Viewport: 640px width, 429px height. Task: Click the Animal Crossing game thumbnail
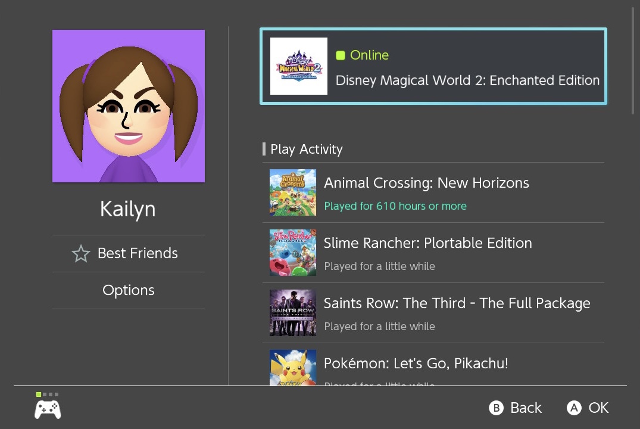coord(293,192)
